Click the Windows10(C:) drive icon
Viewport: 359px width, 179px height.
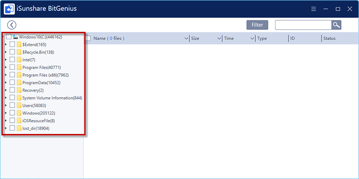15,36
